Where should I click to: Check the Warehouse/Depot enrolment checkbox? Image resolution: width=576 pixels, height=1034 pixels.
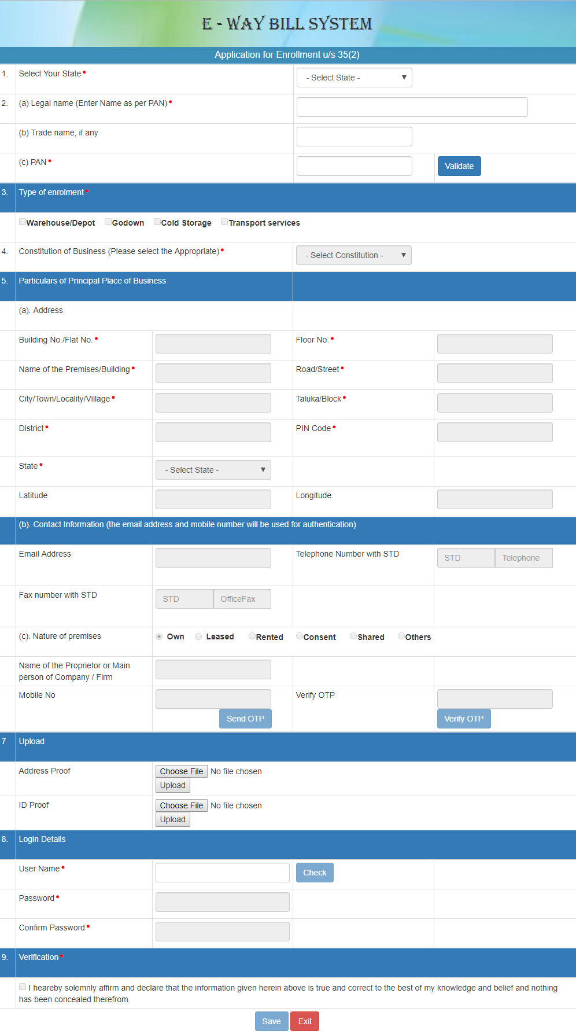(23, 222)
